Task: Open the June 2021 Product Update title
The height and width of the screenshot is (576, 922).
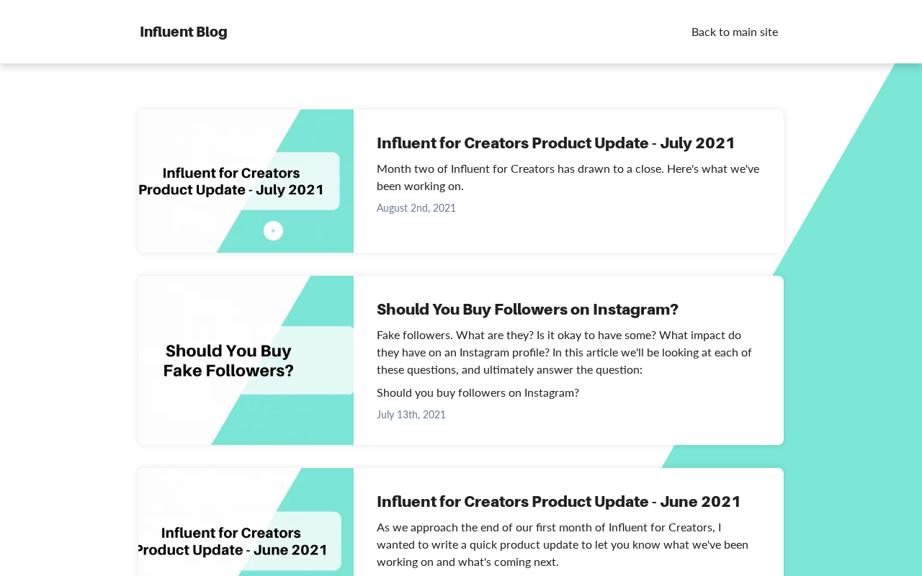Action: click(559, 501)
